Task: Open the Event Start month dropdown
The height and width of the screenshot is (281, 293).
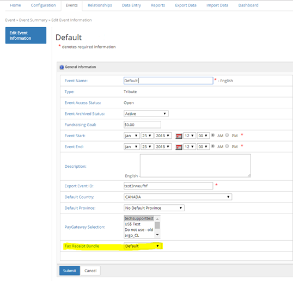Action: (132, 136)
